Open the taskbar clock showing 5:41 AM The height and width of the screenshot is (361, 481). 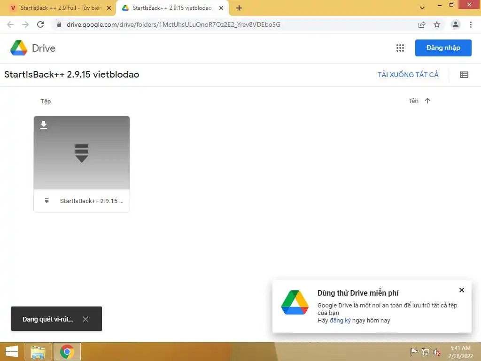click(460, 352)
